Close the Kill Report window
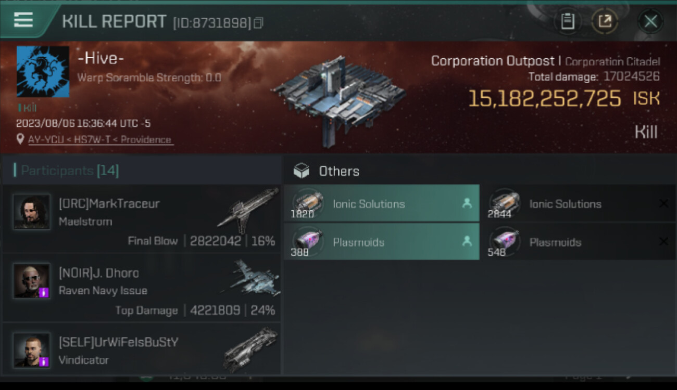The width and height of the screenshot is (677, 390). (x=650, y=21)
